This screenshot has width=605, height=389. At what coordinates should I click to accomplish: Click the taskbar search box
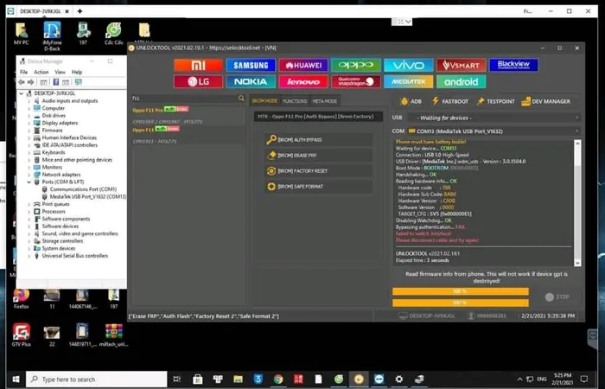click(97, 379)
